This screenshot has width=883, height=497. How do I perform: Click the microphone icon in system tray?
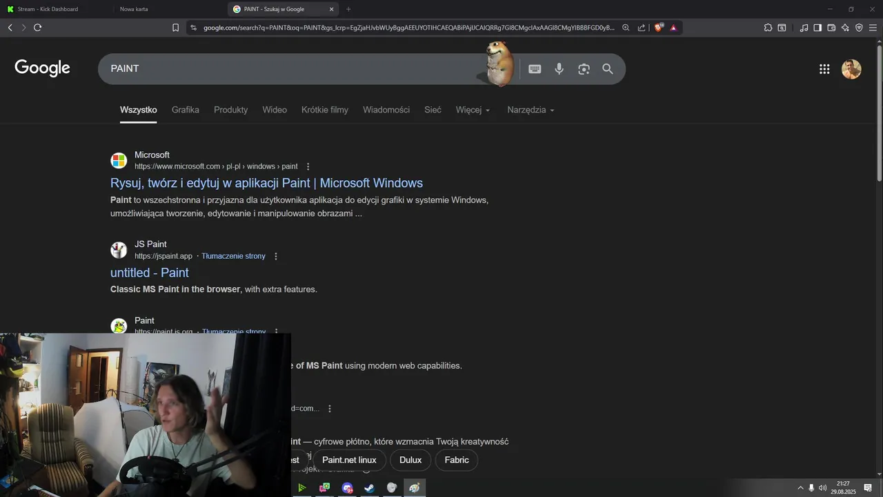tap(811, 488)
